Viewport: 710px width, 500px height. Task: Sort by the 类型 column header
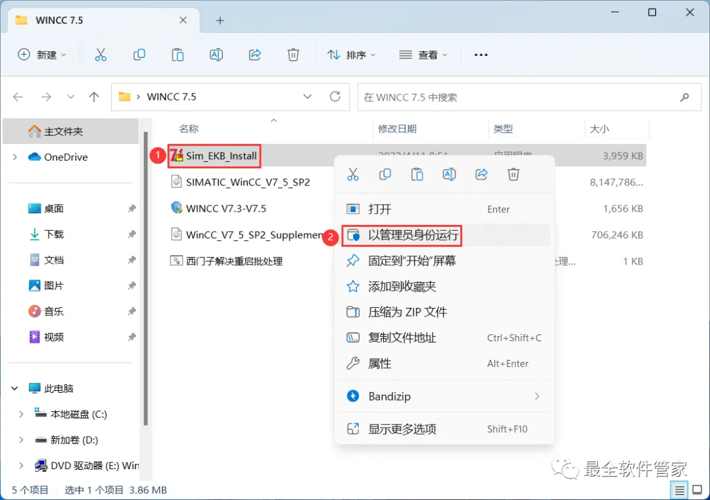pos(503,129)
